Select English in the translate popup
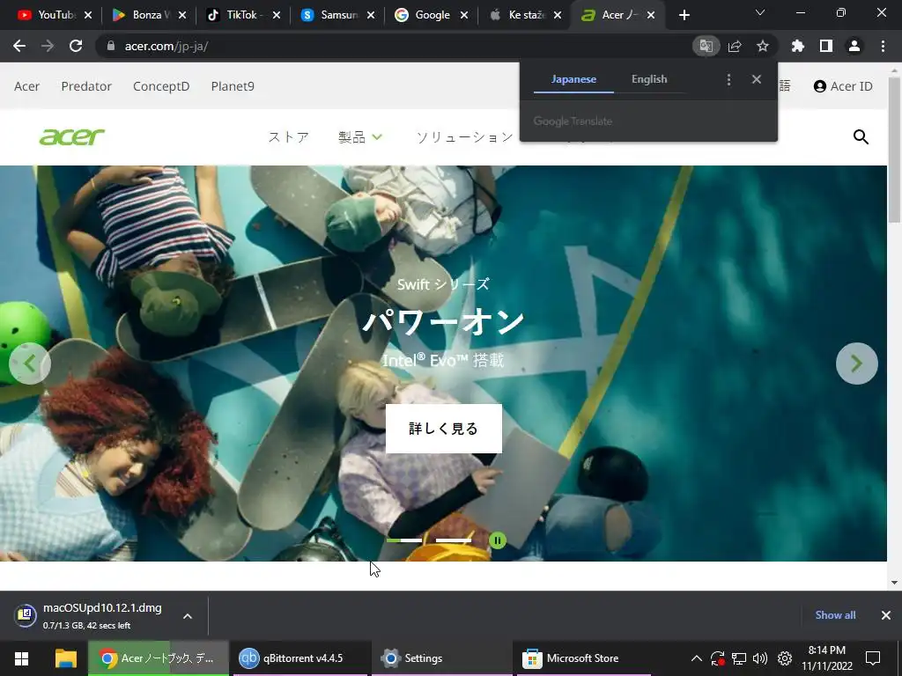This screenshot has width=902, height=676. 649,79
